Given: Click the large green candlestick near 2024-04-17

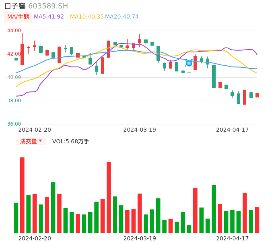Looking at the screenshot, I should [x=214, y=76].
